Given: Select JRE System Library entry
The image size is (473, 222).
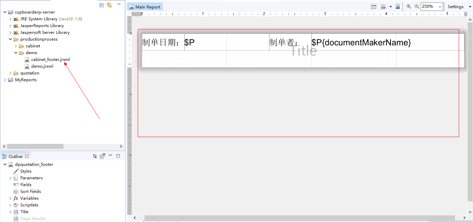Looking at the screenshot, I should point(51,19).
